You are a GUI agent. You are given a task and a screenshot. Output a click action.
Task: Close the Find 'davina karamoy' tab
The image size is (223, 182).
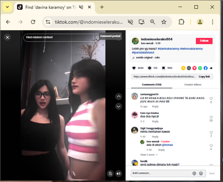coord(89,7)
